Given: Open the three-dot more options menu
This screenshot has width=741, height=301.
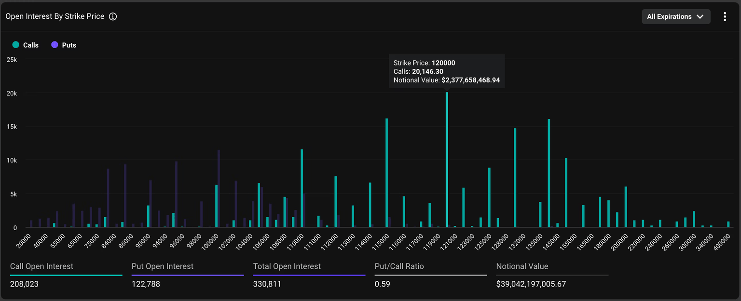Looking at the screenshot, I should click(725, 16).
